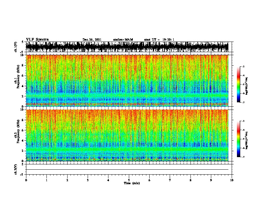Click the log(PSD) label beside ch.2 colorbar
Screen dimensions: 261x202
tap(246, 140)
